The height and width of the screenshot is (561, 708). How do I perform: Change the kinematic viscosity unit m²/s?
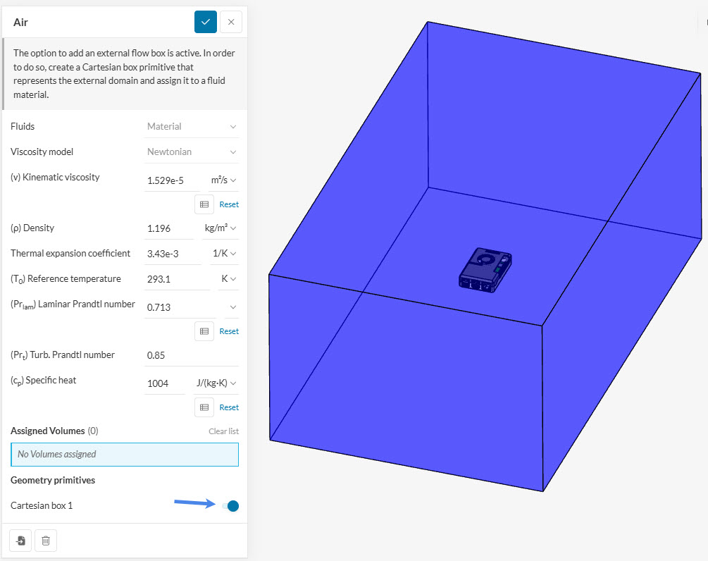(223, 180)
